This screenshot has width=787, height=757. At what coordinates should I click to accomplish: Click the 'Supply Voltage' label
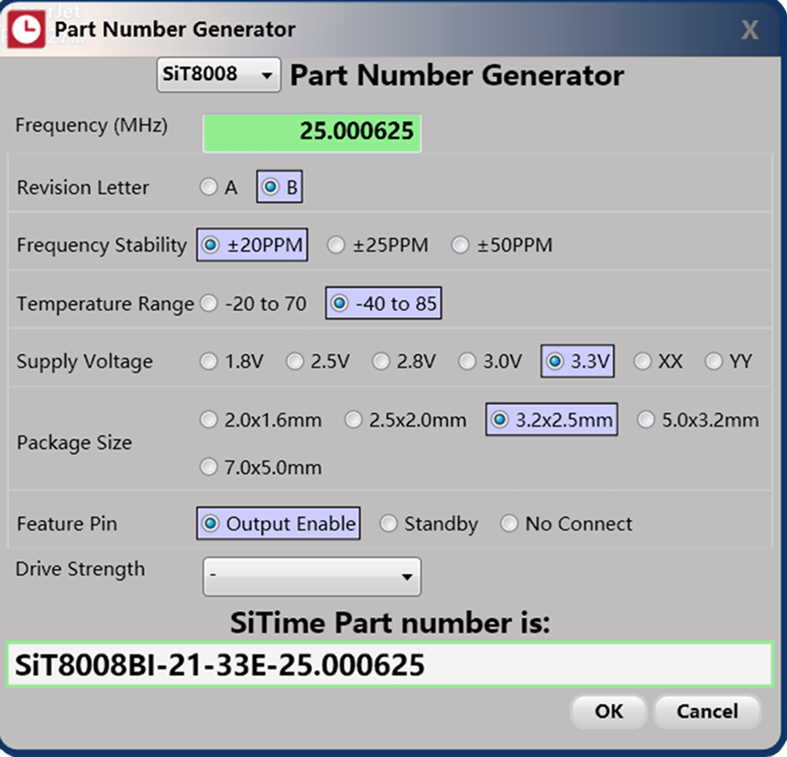click(85, 362)
